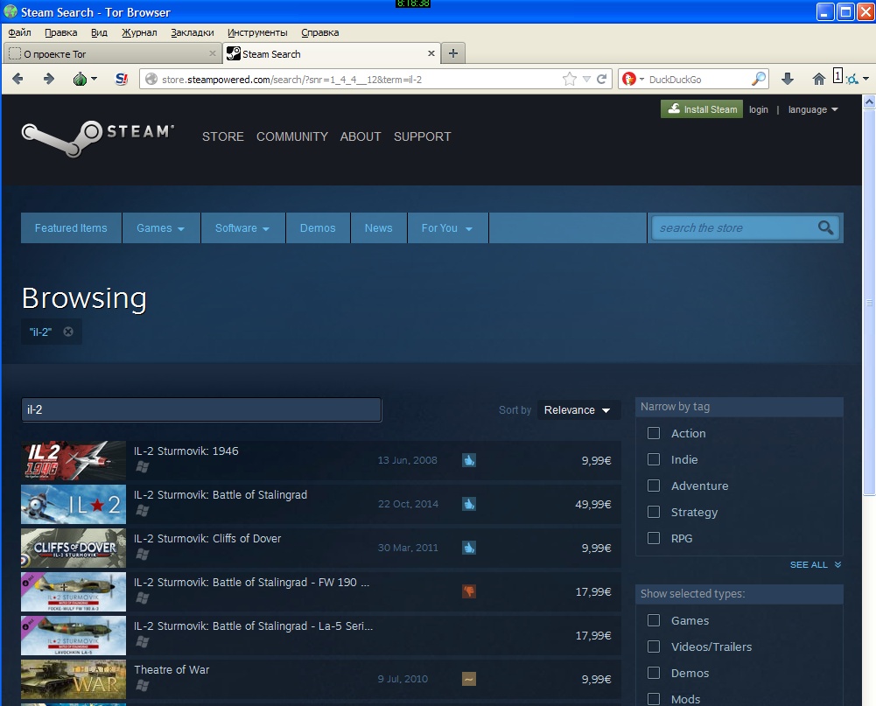Expand the Software dropdown menu

pos(242,227)
